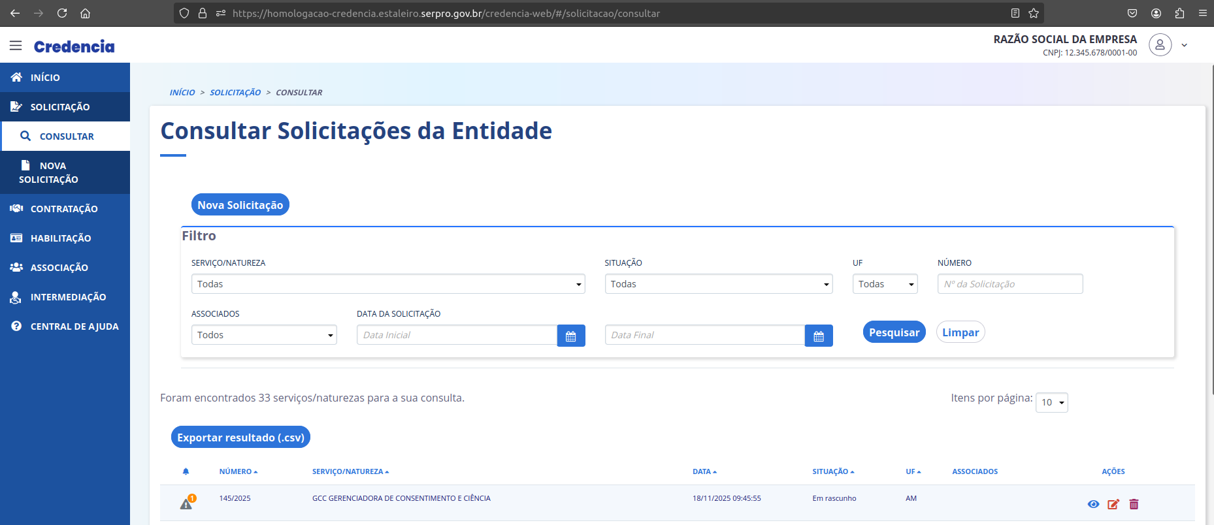Reload the page with the refresh icon
The height and width of the screenshot is (525, 1214).
click(62, 13)
